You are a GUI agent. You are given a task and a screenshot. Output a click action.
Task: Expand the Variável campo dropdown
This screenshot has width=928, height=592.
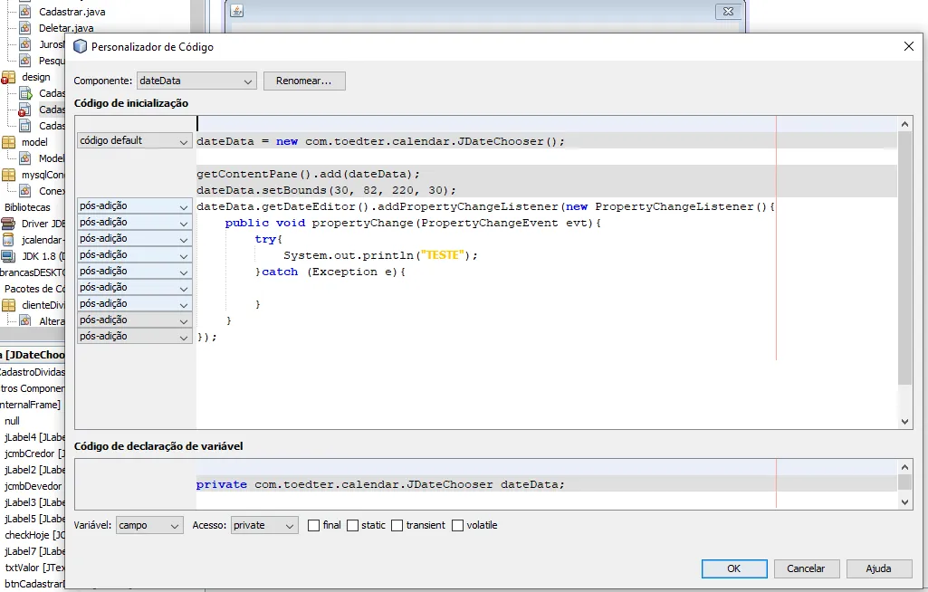(x=149, y=525)
